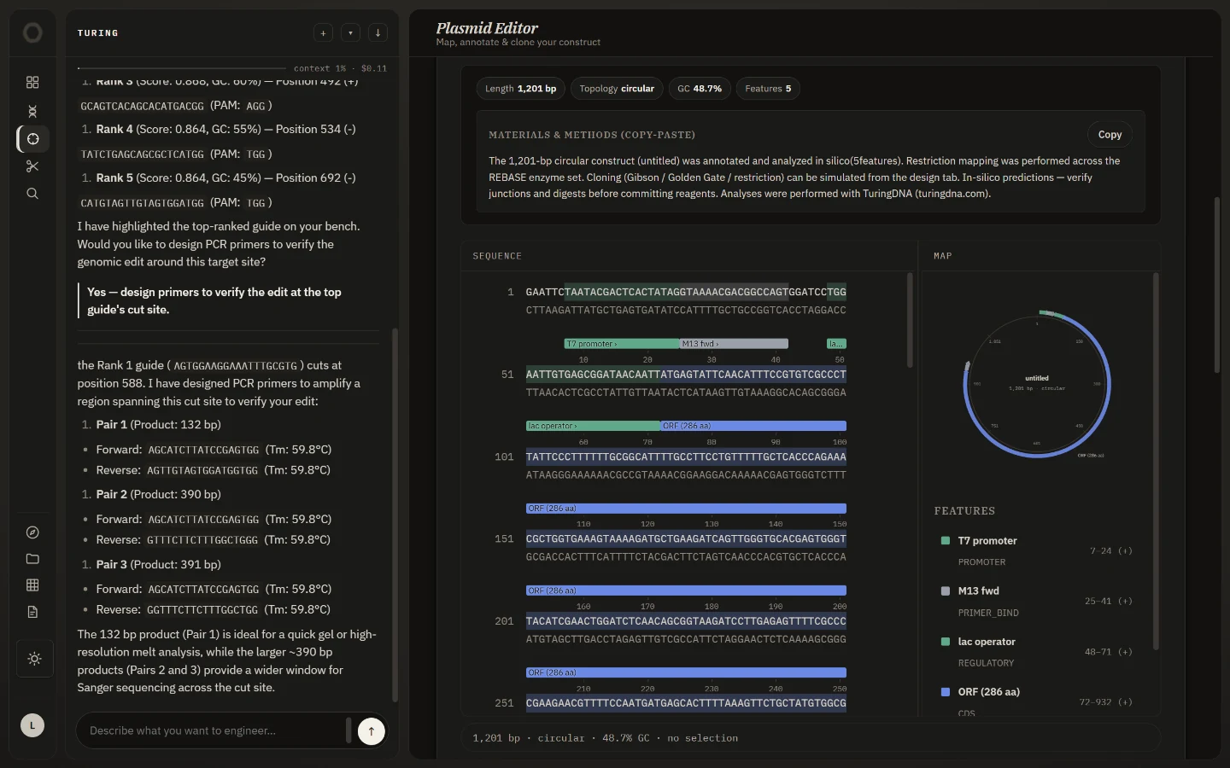Image resolution: width=1230 pixels, height=768 pixels.
Task: Click the 'context 1% · $0.11' usage readout
Action: click(x=340, y=68)
